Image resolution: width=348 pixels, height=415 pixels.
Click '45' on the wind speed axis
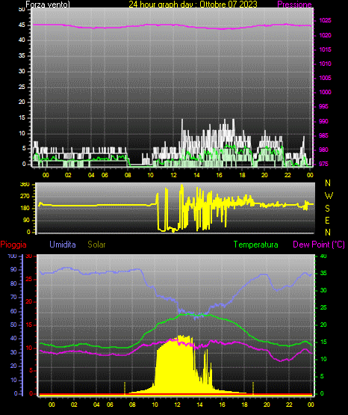(22, 25)
